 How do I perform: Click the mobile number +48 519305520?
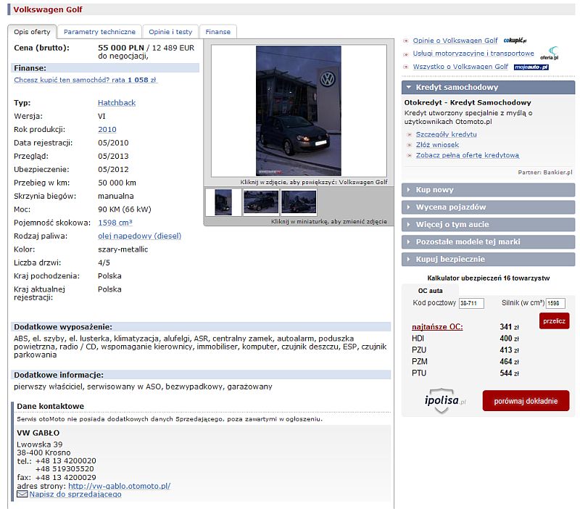click(x=65, y=469)
